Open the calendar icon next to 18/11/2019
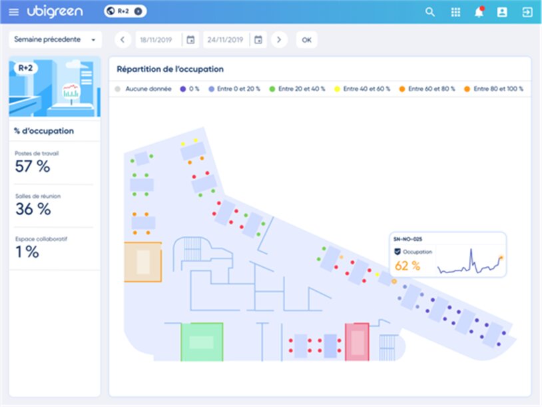542x407 pixels. (x=190, y=39)
